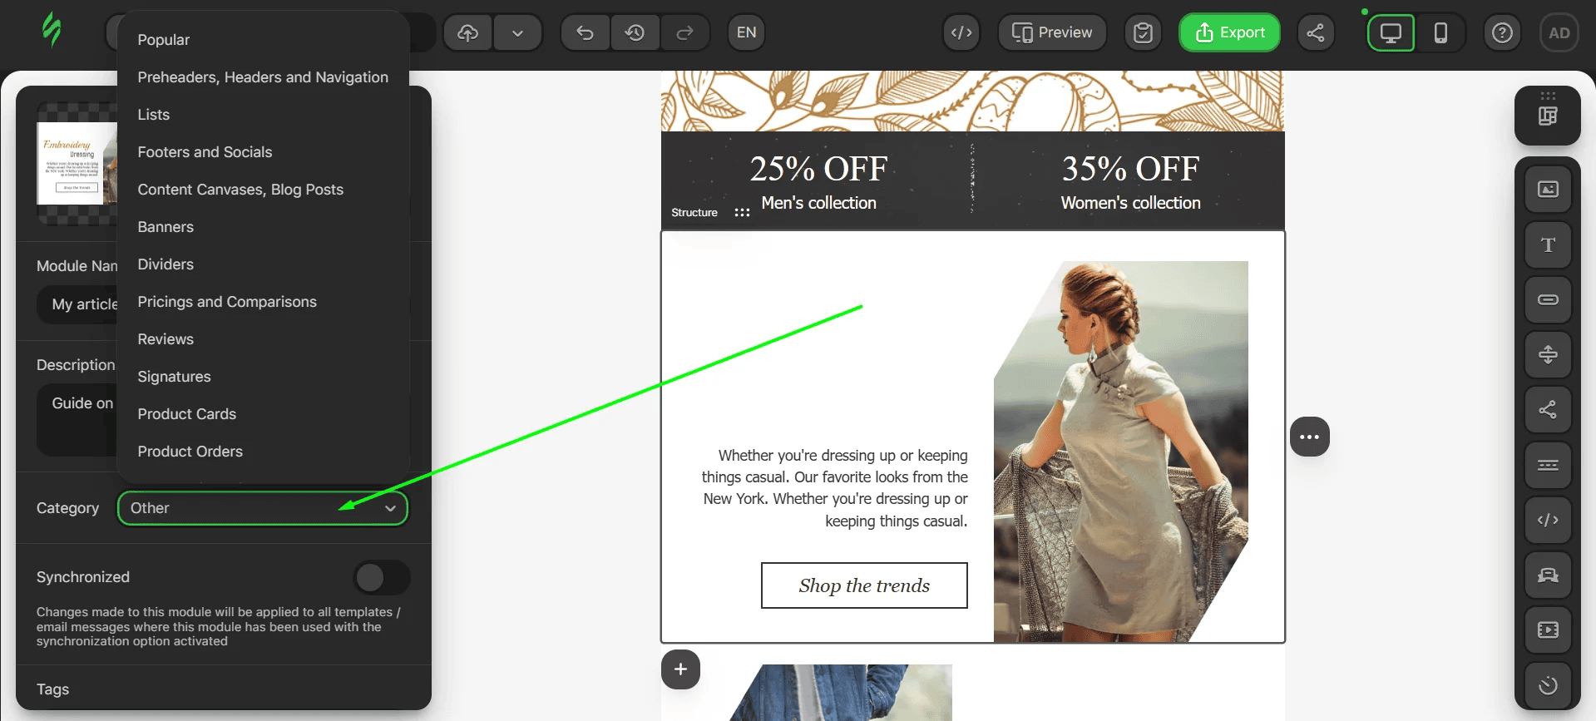Open the EN language selector
Viewport: 1596px width, 721px height.
[x=746, y=32]
